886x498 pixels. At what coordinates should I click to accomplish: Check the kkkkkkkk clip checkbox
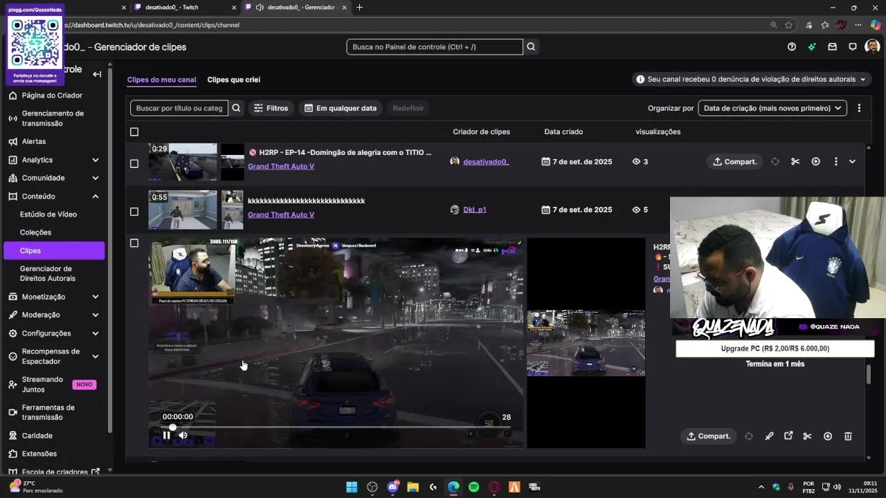[x=134, y=212]
